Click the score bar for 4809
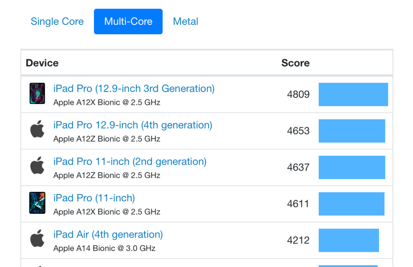 353,95
